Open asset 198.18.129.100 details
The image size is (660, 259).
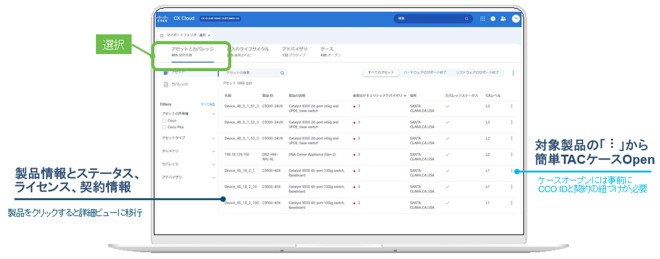pos(237,154)
